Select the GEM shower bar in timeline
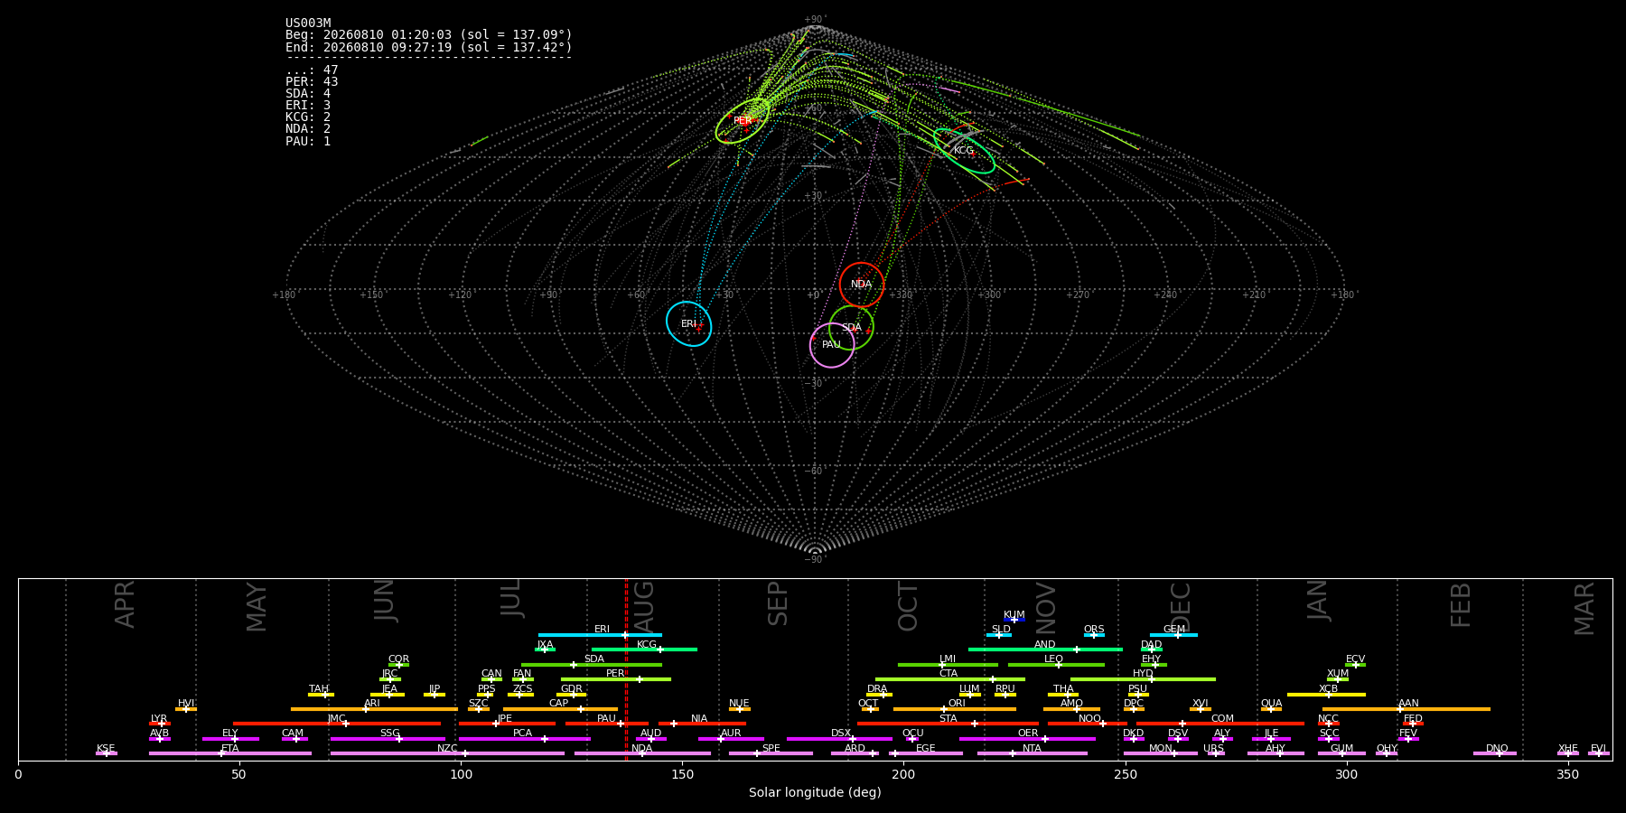This screenshot has width=1626, height=813. [1173, 635]
